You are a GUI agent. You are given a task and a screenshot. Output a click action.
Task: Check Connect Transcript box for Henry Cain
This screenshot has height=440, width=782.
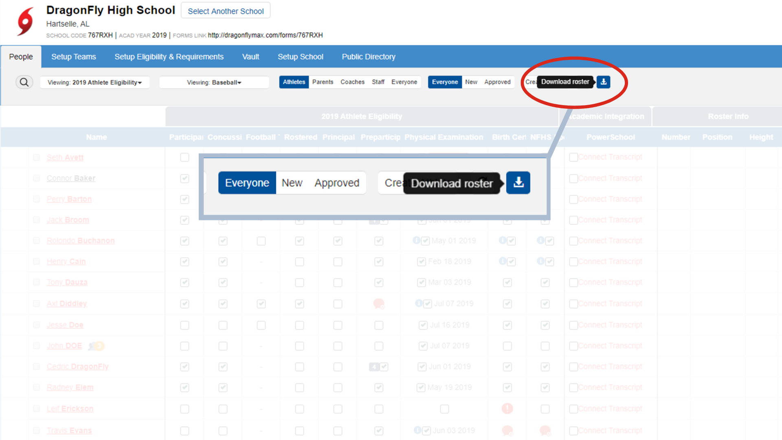(x=573, y=262)
